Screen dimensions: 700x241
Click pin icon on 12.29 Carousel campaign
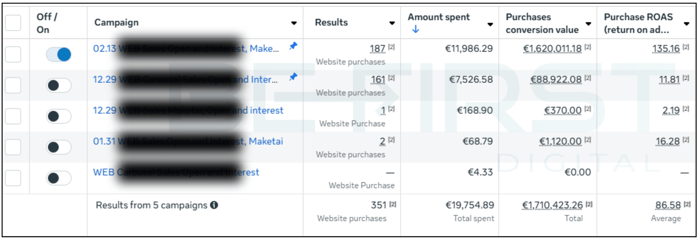click(293, 77)
